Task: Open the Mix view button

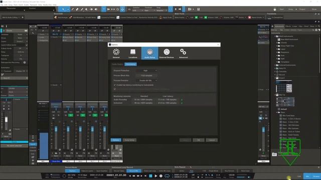Action: point(307,176)
